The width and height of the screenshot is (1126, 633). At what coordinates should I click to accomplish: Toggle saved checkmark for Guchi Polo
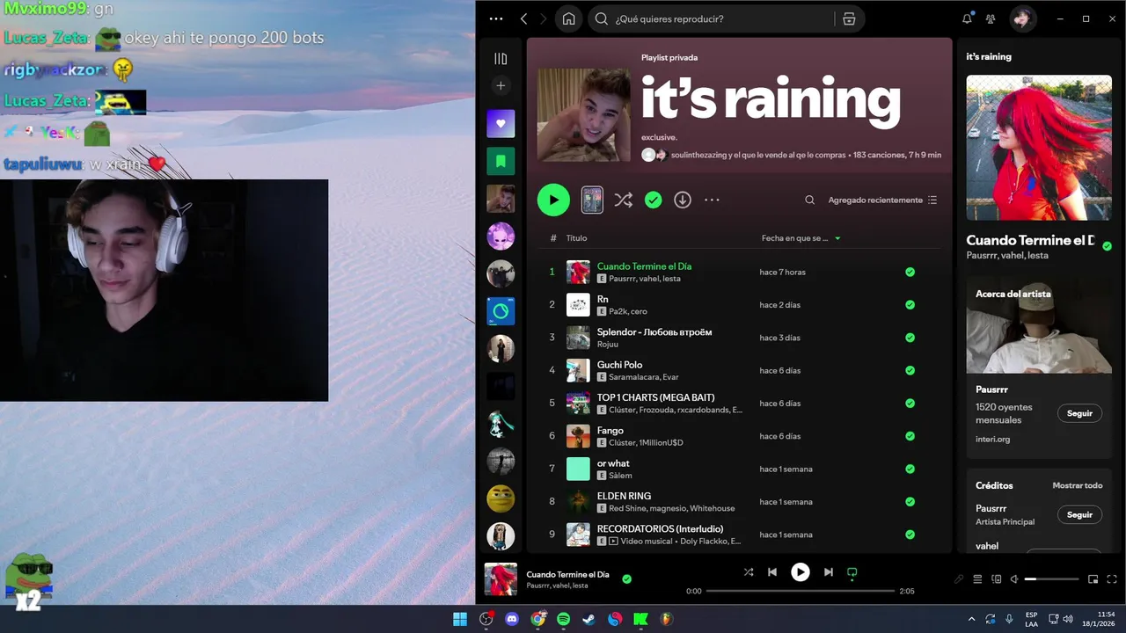click(910, 370)
